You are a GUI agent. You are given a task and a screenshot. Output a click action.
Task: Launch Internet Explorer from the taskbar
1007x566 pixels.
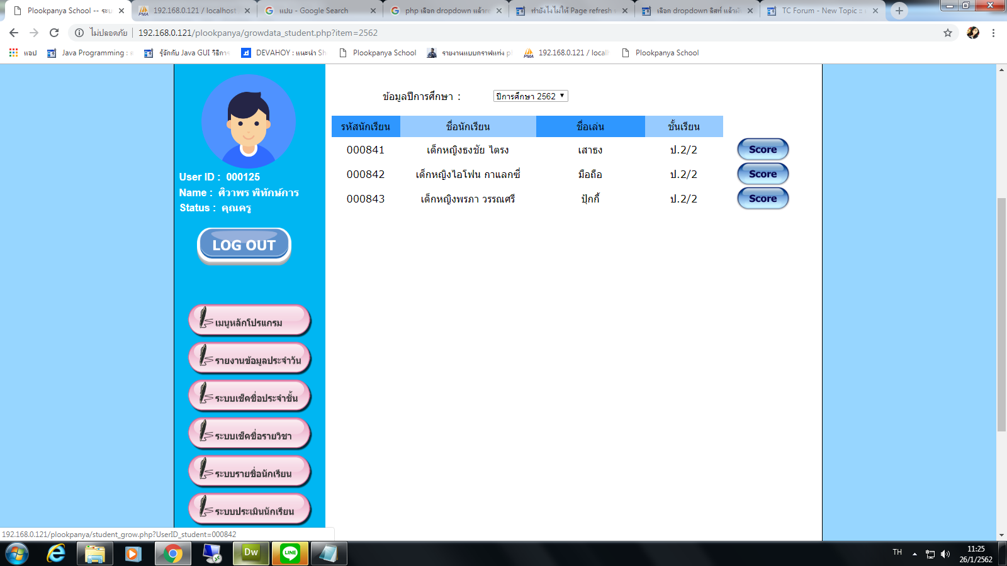click(56, 553)
